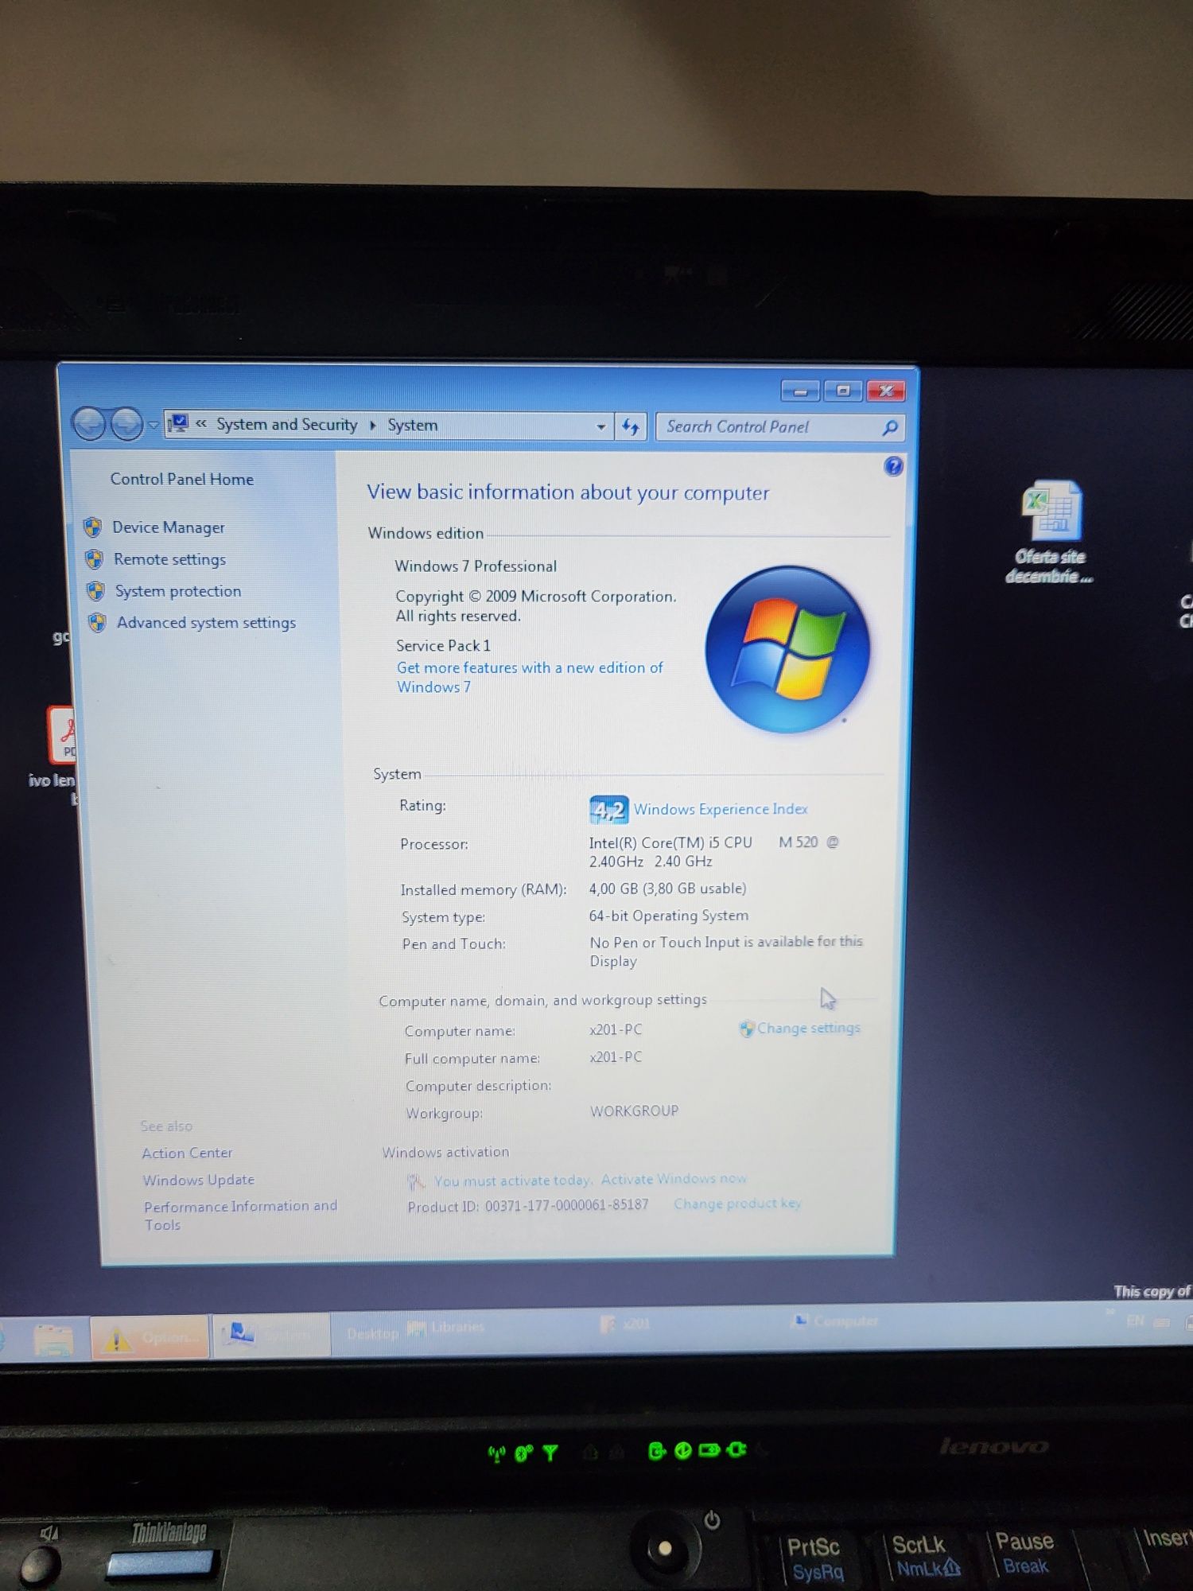
Task: Open Windows Update link
Action: point(199,1180)
